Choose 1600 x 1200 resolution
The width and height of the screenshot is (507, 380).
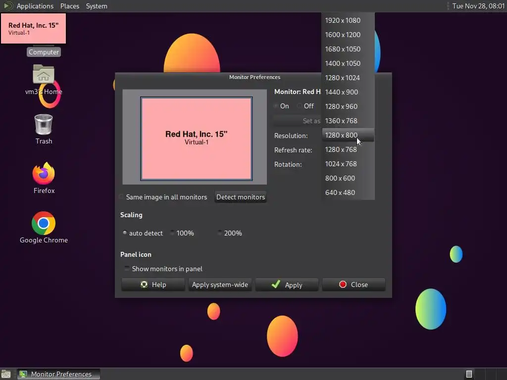348,35
